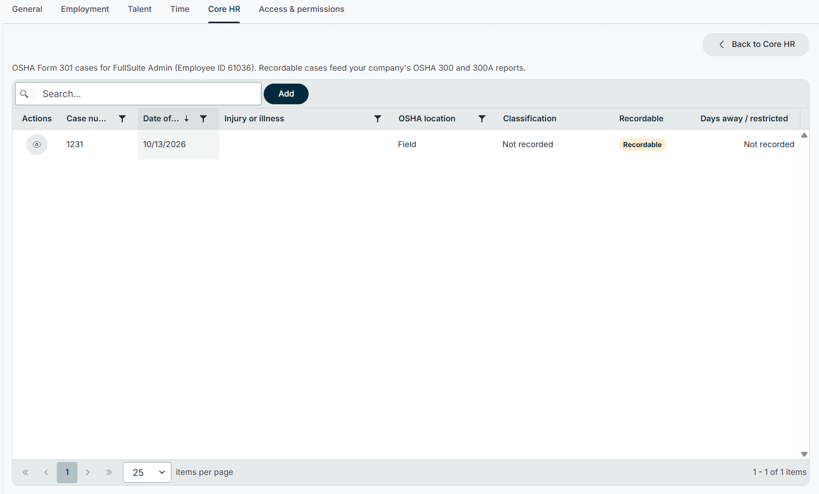Focus the Search input field

pos(147,94)
